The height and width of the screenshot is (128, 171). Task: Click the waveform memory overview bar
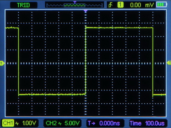tap(74, 5)
